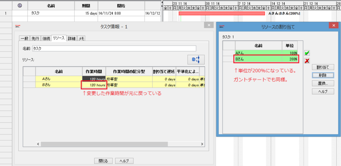Close the リソースの割り当て dialog

pos(333,26)
